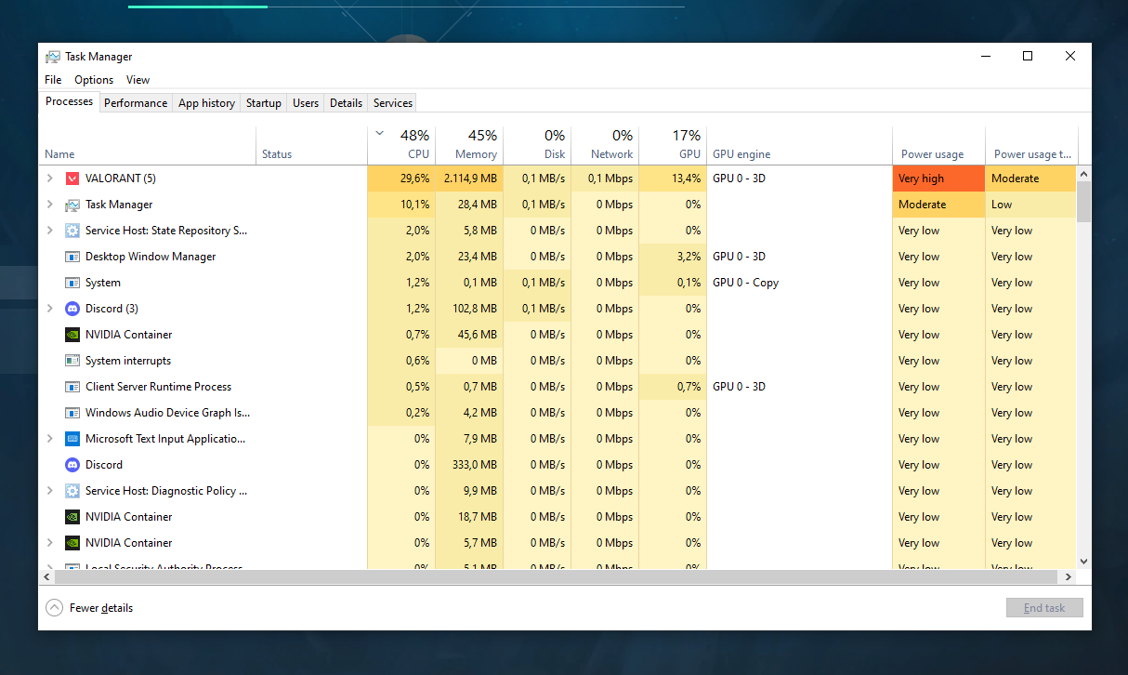Switch to the Startup tab
Image resolution: width=1128 pixels, height=675 pixels.
pyautogui.click(x=264, y=103)
